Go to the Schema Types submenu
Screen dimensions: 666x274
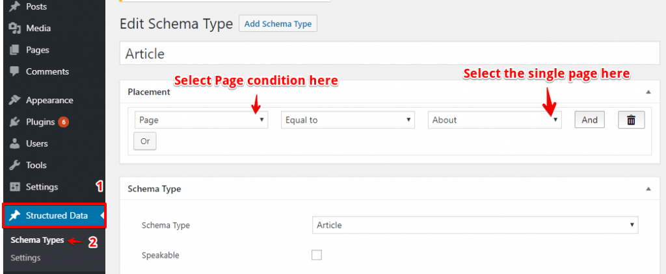tap(37, 240)
